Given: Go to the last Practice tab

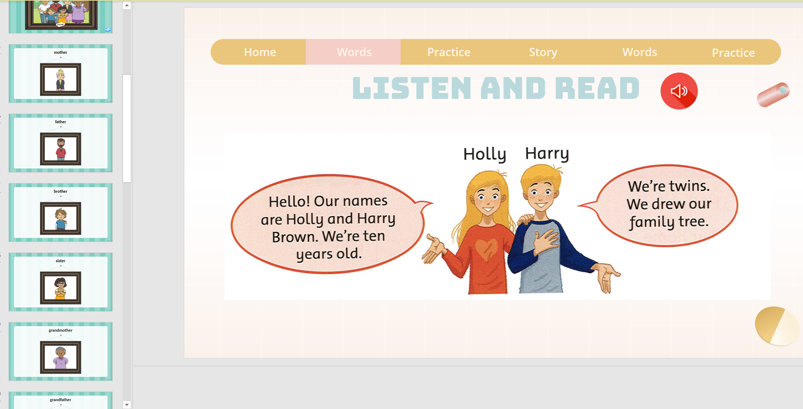Looking at the screenshot, I should click(x=733, y=53).
